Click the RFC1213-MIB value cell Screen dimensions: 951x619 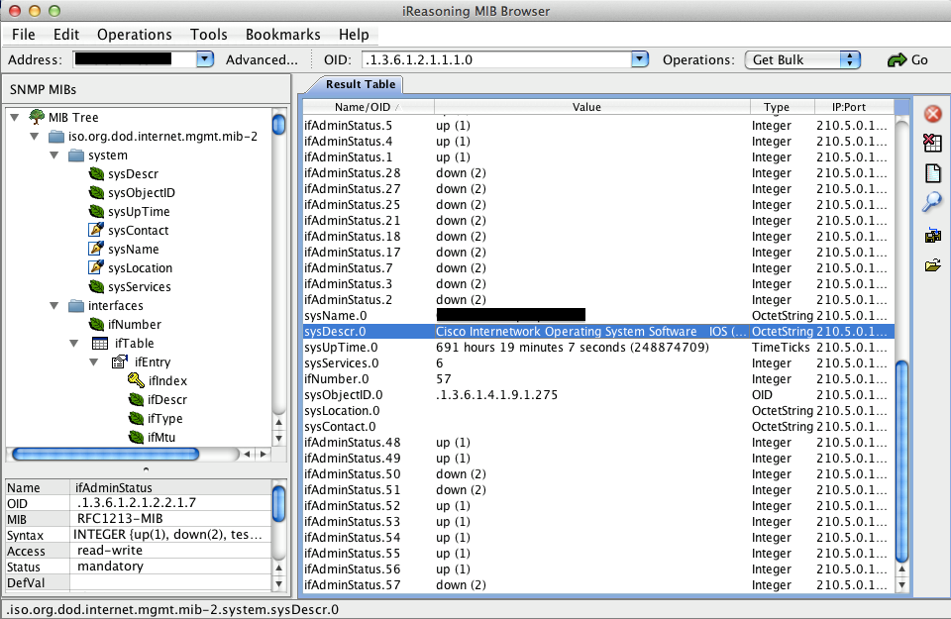(170, 519)
